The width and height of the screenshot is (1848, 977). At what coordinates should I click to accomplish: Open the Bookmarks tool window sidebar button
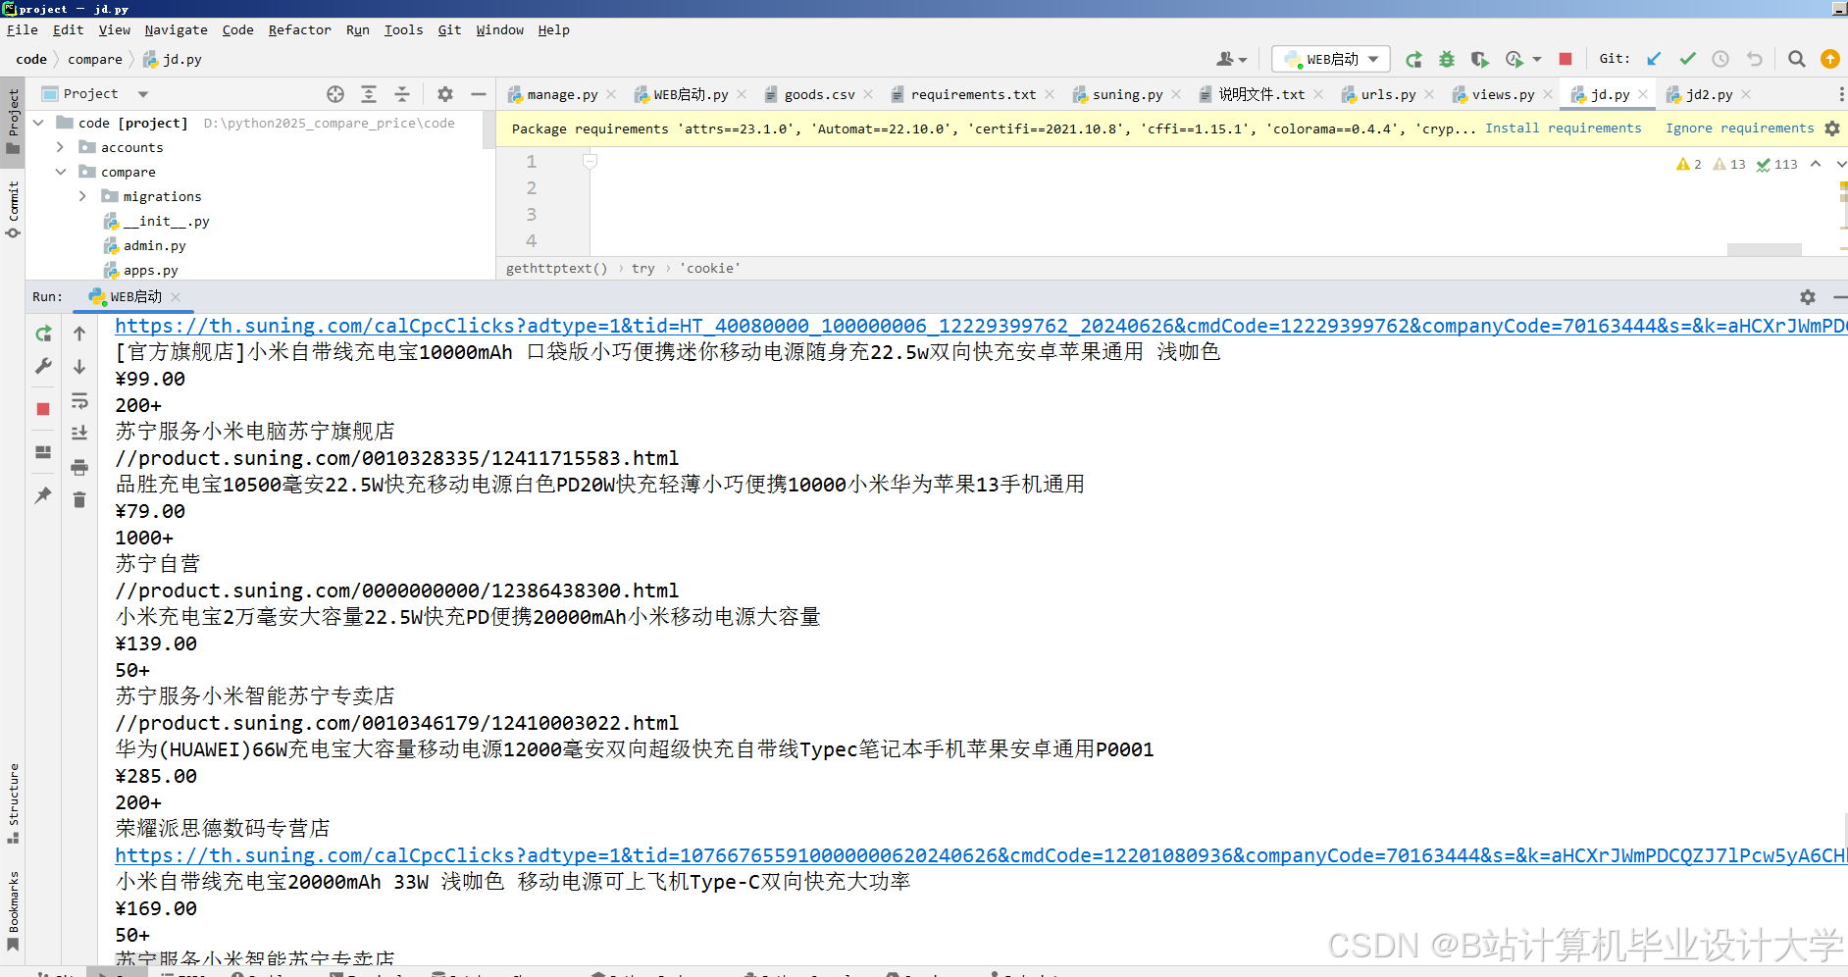point(13,911)
